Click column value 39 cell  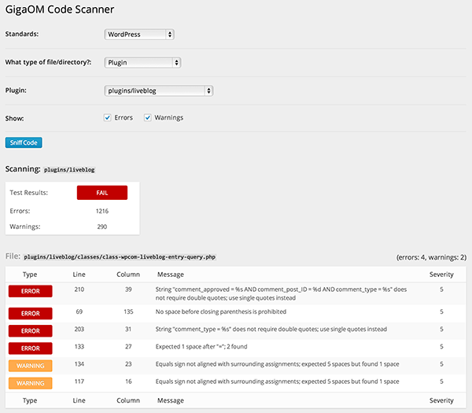pyautogui.click(x=128, y=289)
